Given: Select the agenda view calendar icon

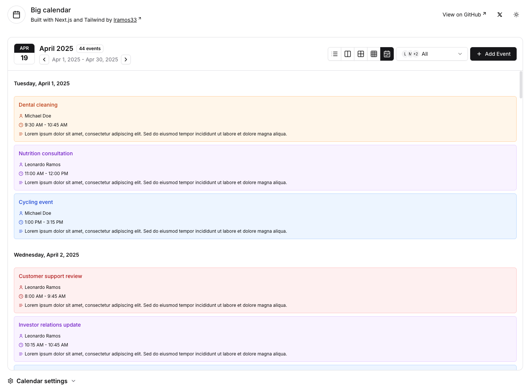Looking at the screenshot, I should (x=387, y=54).
